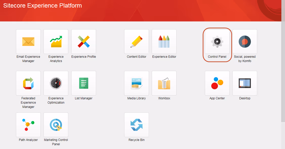Click the Media Library label text
Screen dimensions: 285x149
136,98
